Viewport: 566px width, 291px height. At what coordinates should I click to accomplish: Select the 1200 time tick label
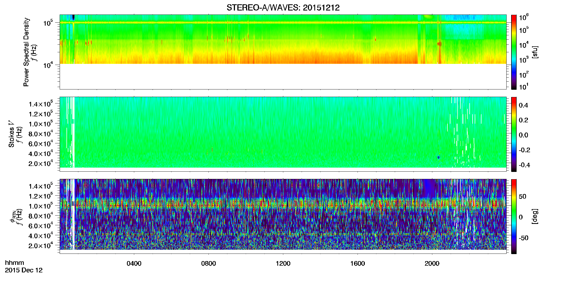(283, 264)
